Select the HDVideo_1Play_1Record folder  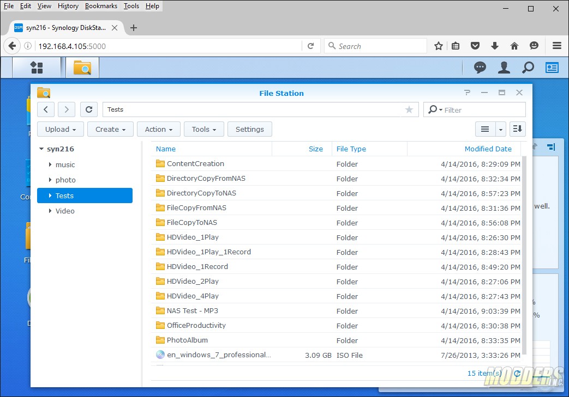point(336,252)
